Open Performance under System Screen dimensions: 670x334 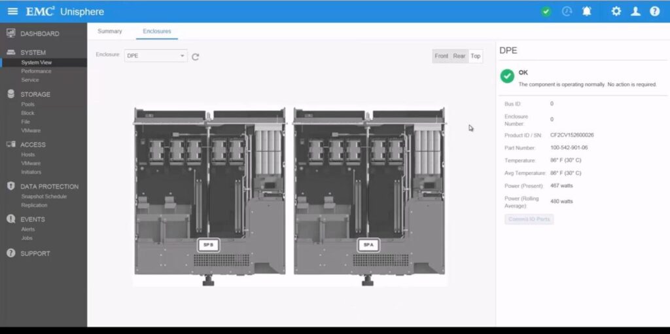[37, 71]
